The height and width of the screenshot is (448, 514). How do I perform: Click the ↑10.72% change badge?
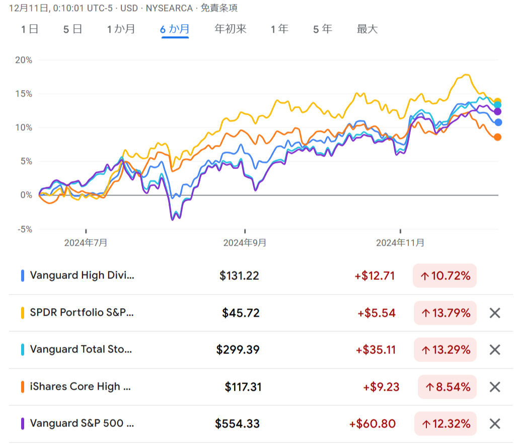click(x=445, y=276)
